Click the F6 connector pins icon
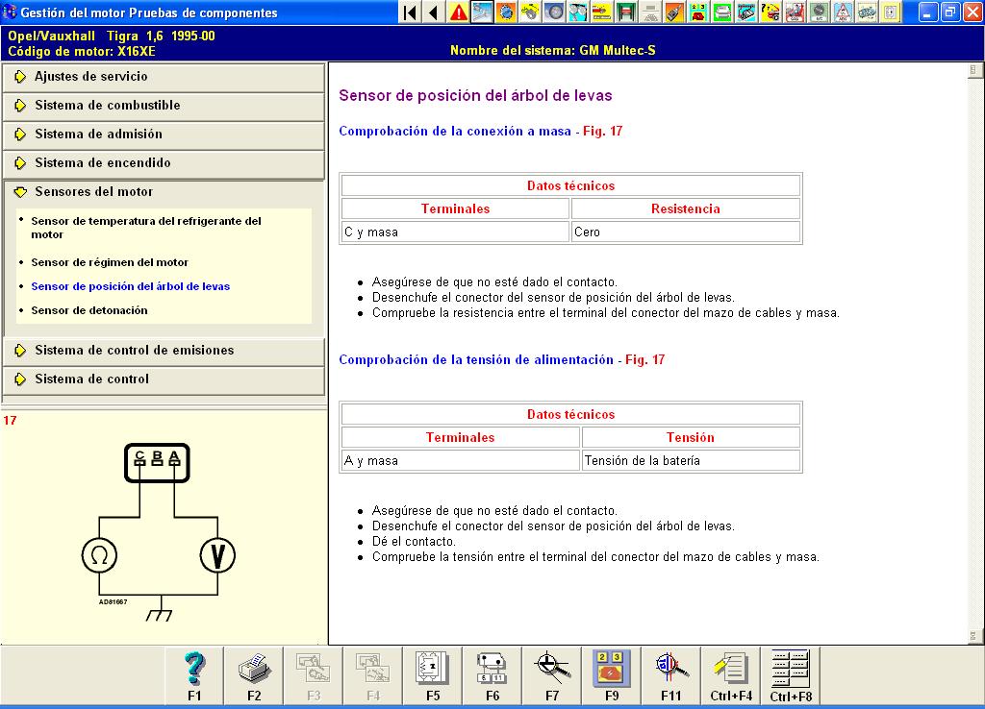 point(492,675)
